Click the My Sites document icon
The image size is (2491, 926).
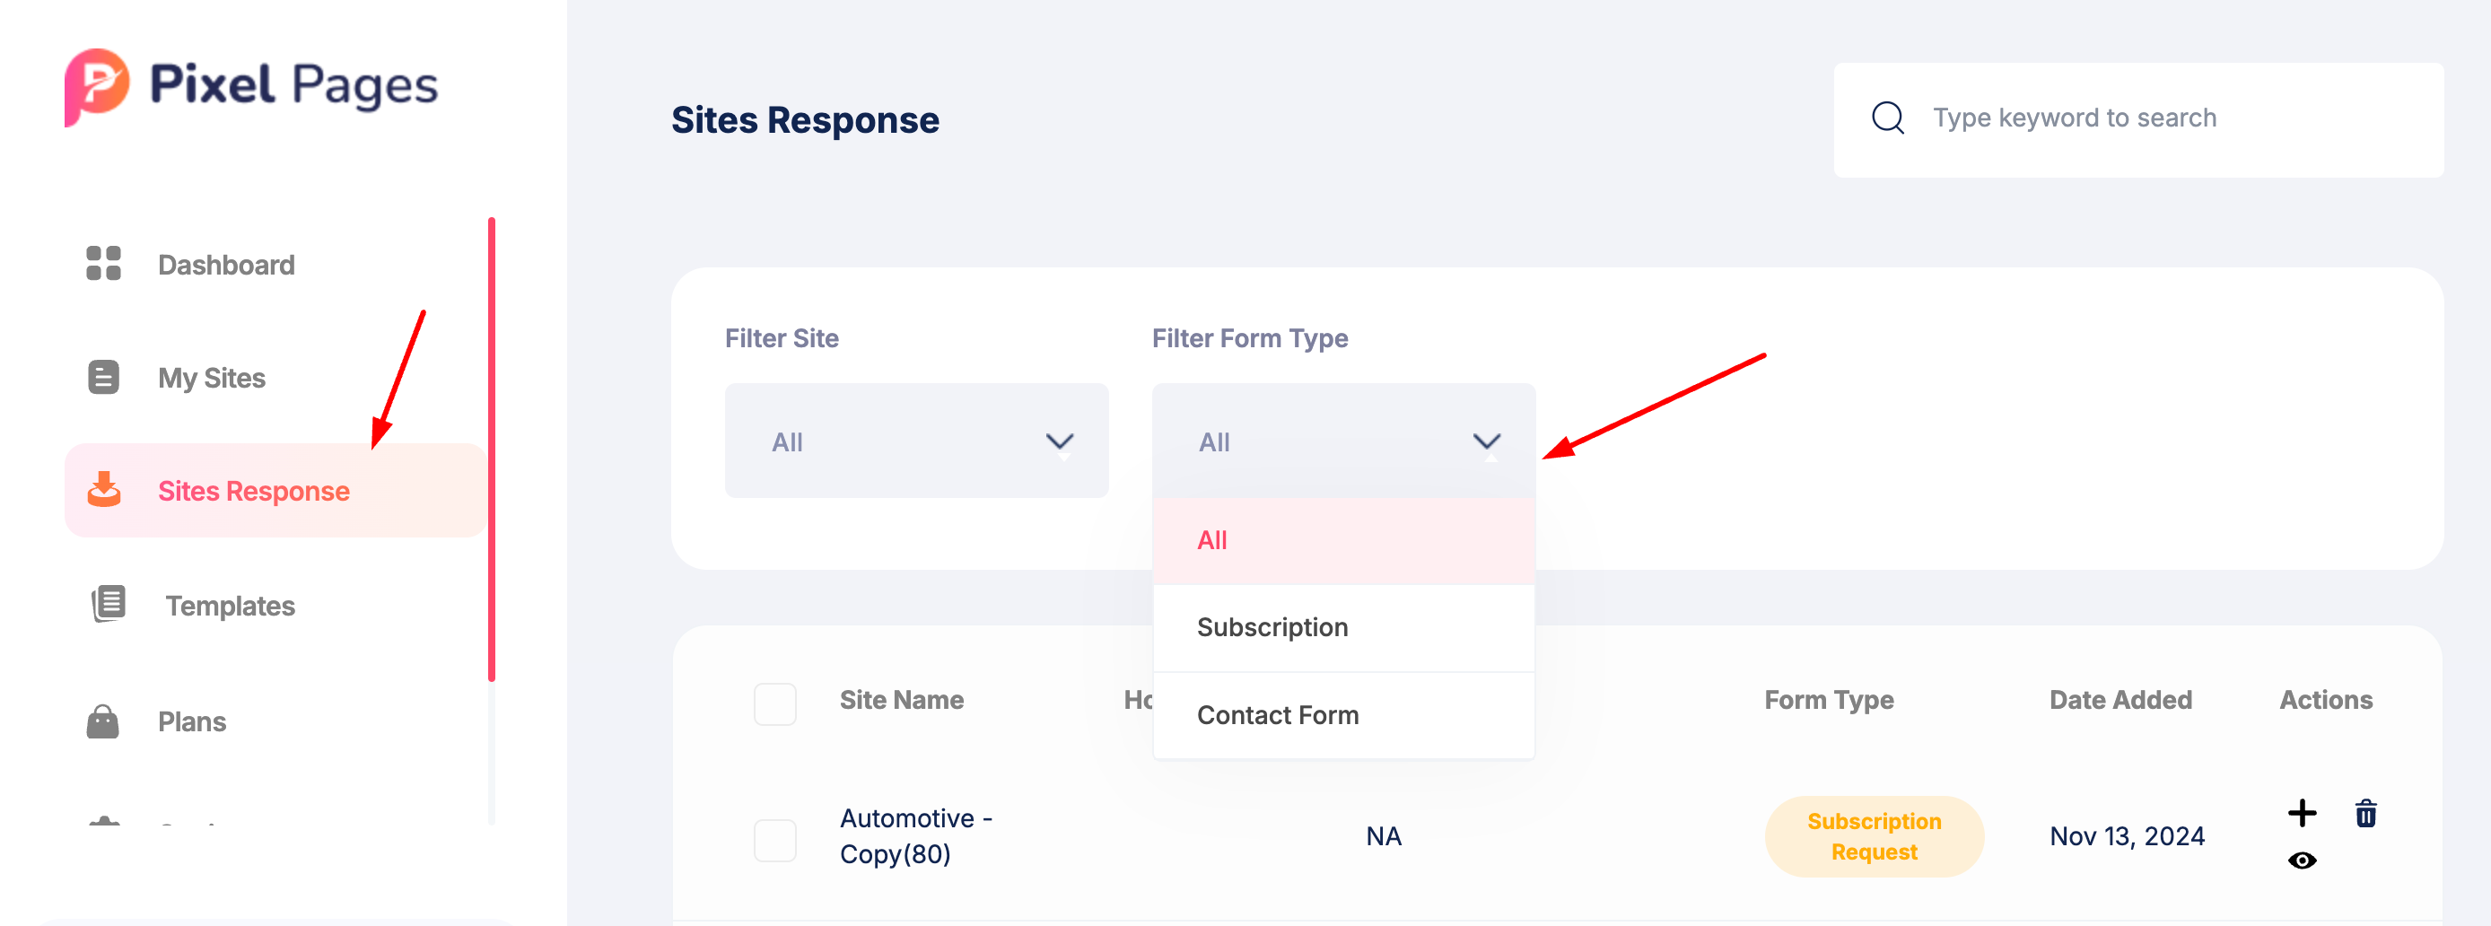[x=103, y=377]
